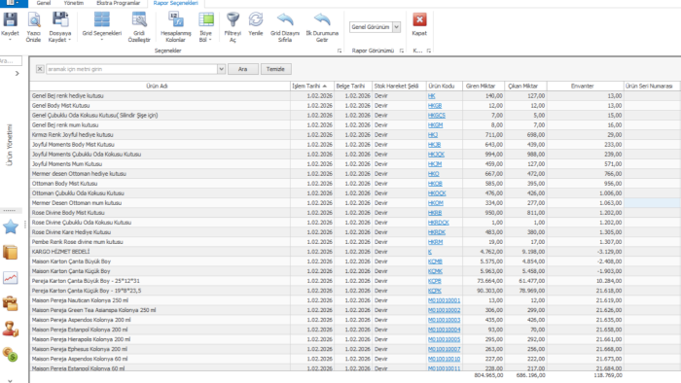Click the sidebar Ara input field

(11, 60)
